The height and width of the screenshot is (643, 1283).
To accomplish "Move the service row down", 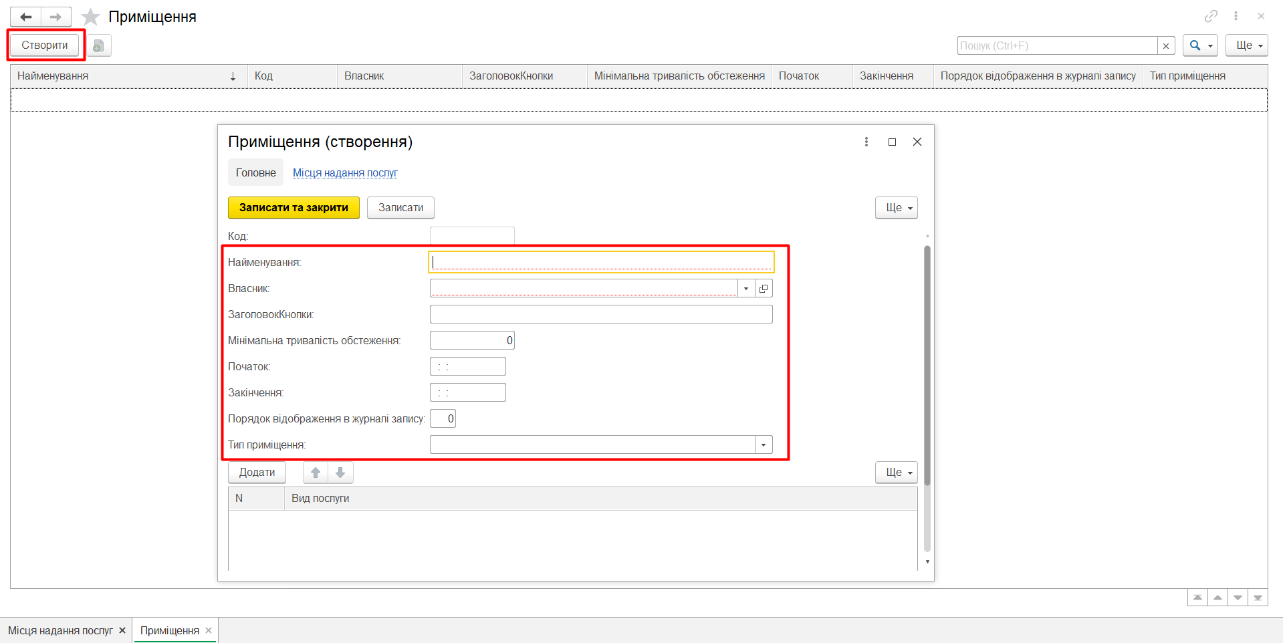I will pyautogui.click(x=340, y=473).
